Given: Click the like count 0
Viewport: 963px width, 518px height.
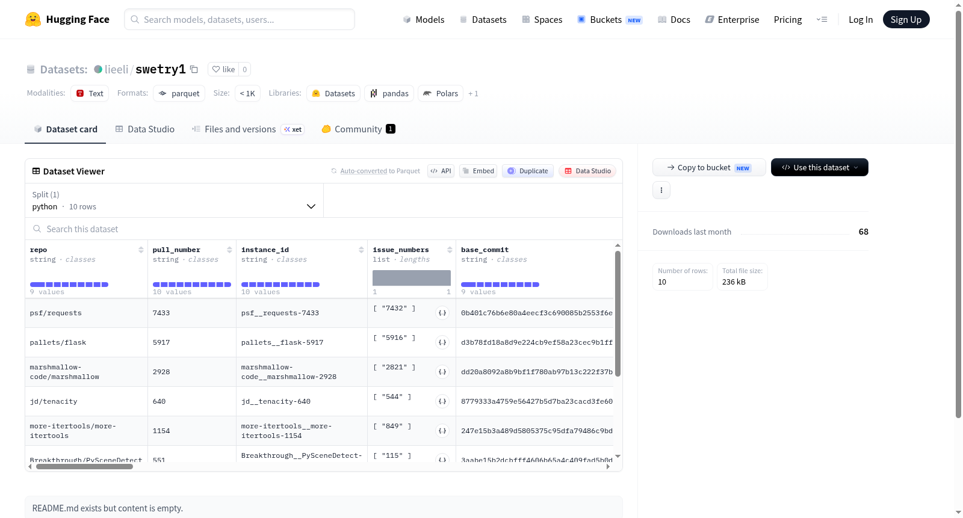Looking at the screenshot, I should coord(244,69).
